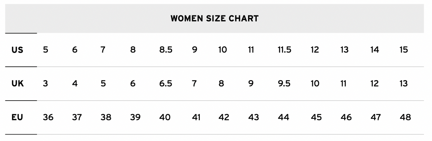Image resolution: width=432 pixels, height=141 pixels.
Task: Select UK size 6.5
Action: [x=166, y=84]
